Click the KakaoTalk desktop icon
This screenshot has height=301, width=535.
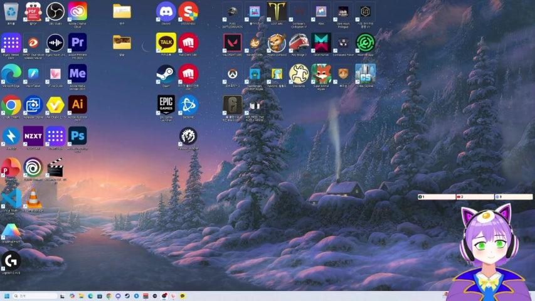tap(166, 43)
